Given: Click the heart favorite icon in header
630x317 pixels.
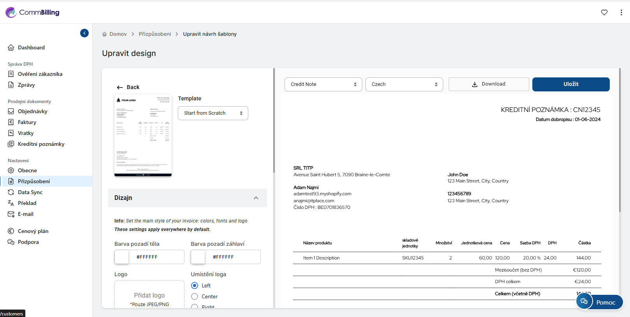Looking at the screenshot, I should pos(604,12).
